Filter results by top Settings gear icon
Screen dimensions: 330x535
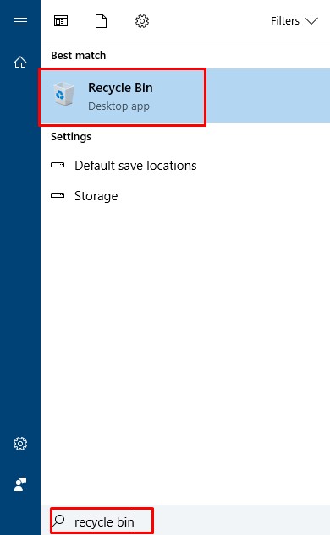click(142, 21)
